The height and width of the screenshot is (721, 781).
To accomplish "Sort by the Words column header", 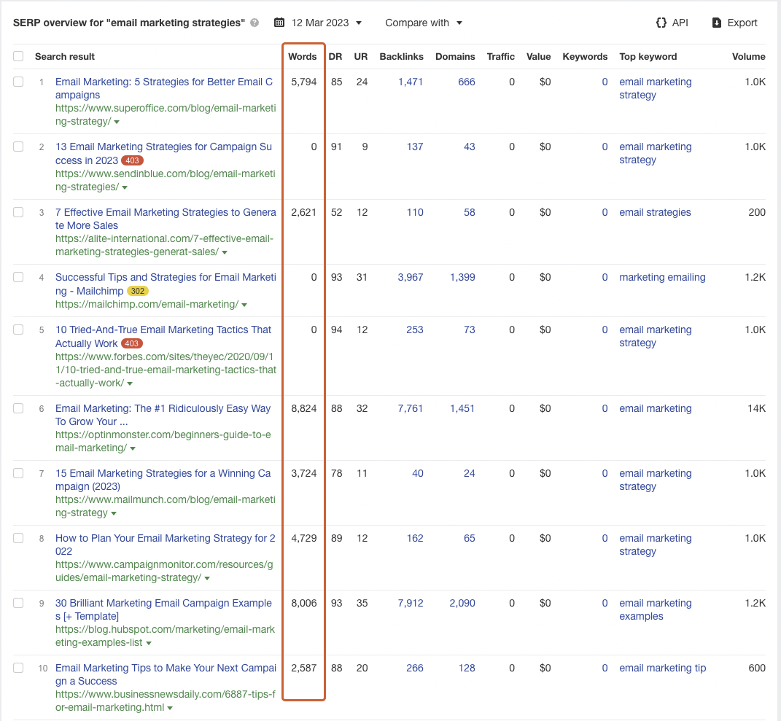I will [303, 56].
